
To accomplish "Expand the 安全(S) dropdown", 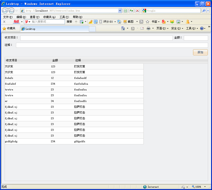I will 177,28.
